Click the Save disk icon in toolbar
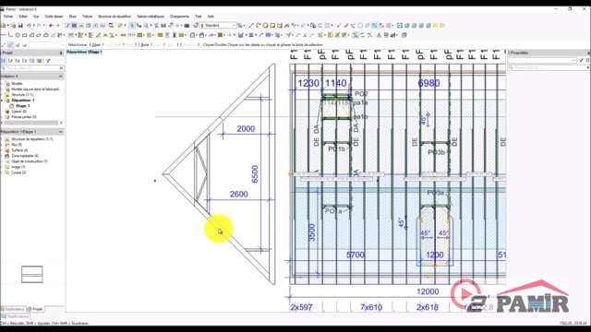The width and height of the screenshot is (591, 332). click(x=20, y=25)
